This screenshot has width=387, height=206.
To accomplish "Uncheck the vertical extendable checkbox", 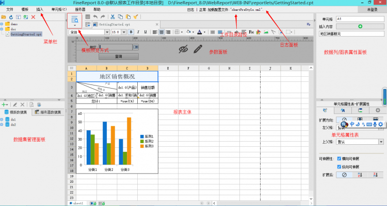I will click(x=339, y=167).
